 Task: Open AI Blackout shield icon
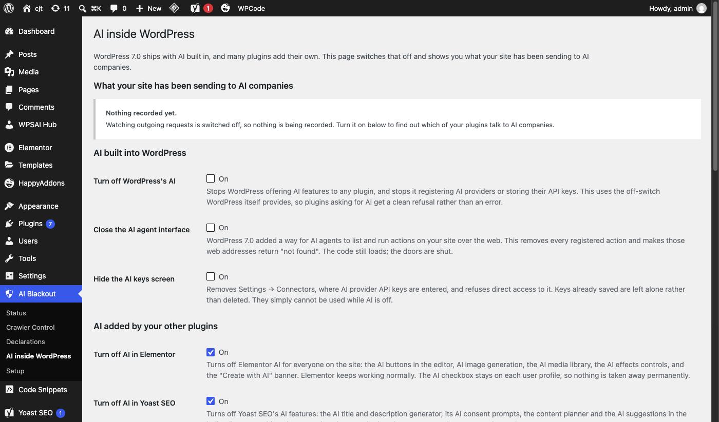point(9,294)
